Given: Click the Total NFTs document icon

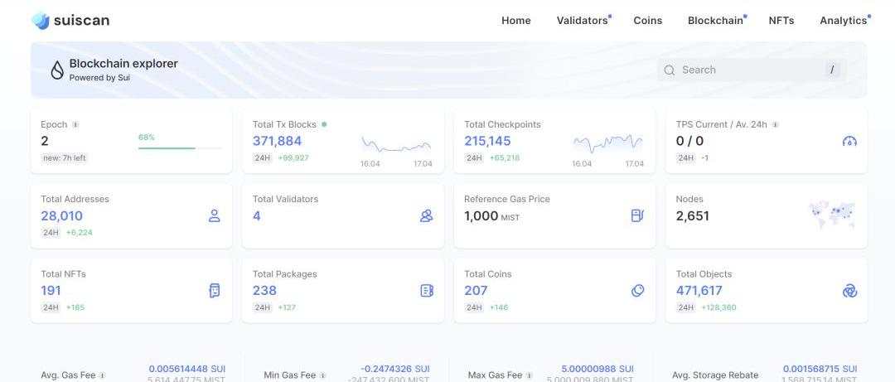Looking at the screenshot, I should pyautogui.click(x=215, y=291).
